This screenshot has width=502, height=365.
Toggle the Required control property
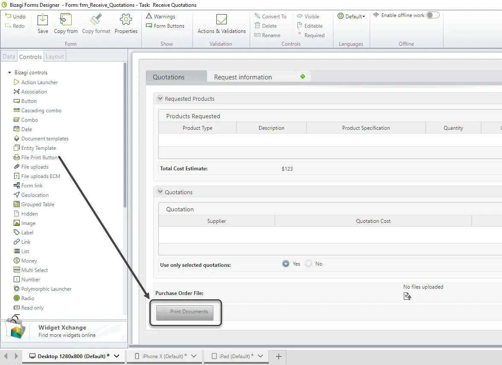coord(311,35)
